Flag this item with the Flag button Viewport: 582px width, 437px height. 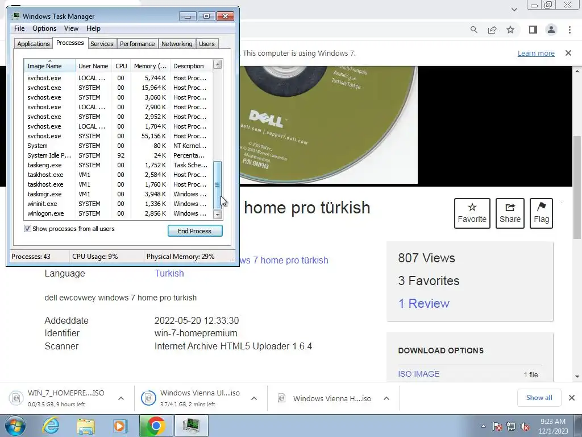click(x=541, y=213)
